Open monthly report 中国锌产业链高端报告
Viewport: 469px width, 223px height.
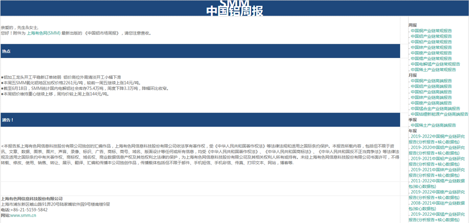tap(431, 98)
